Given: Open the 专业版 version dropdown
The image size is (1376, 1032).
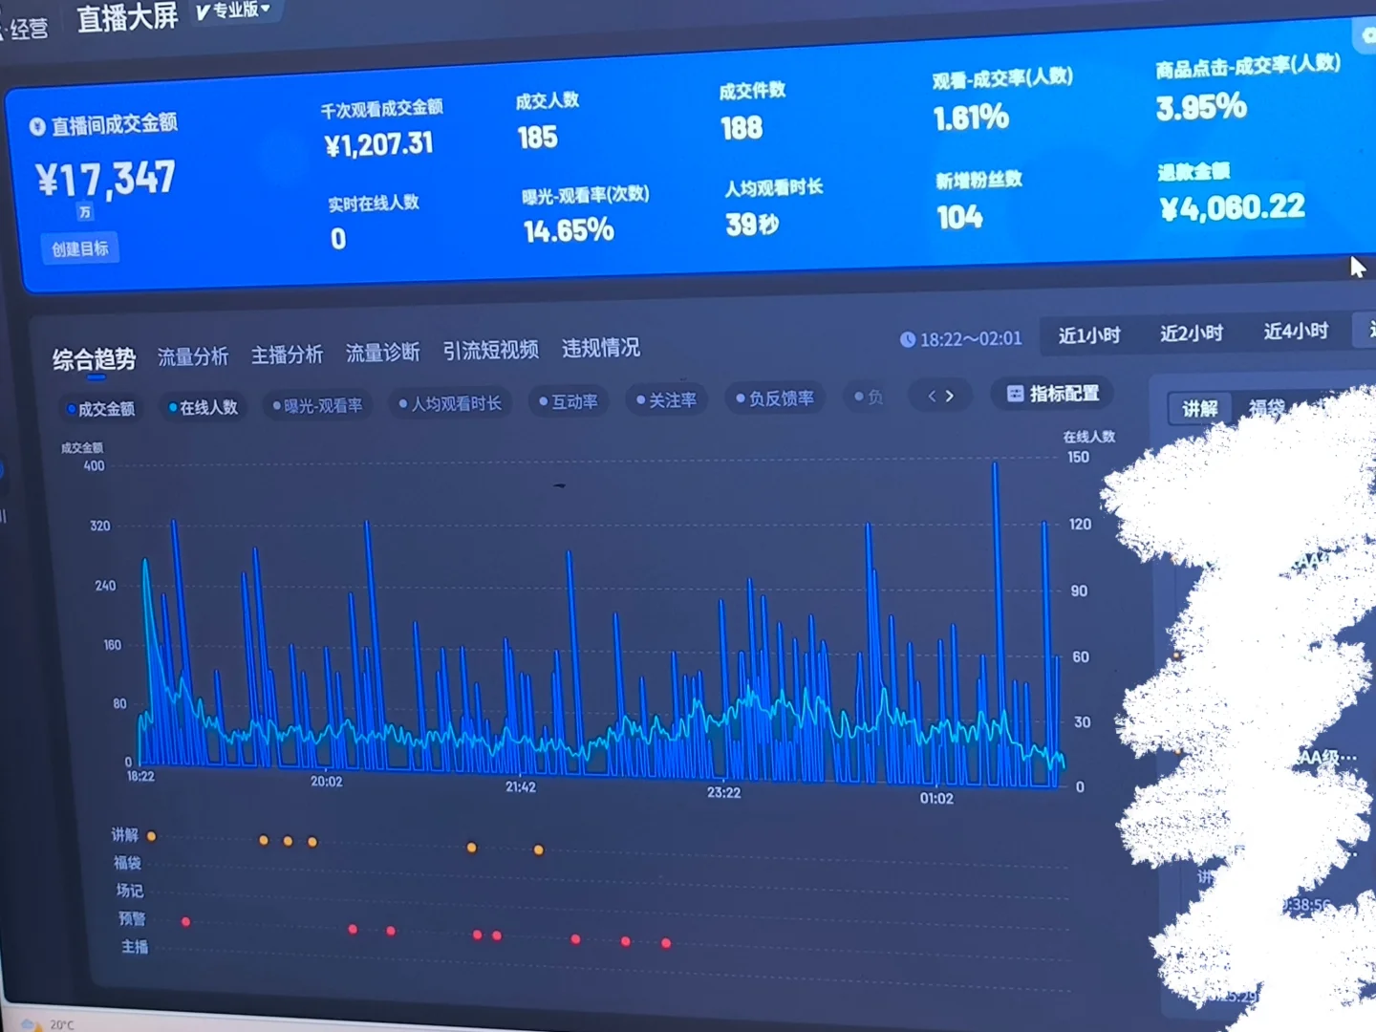Looking at the screenshot, I should tap(234, 11).
